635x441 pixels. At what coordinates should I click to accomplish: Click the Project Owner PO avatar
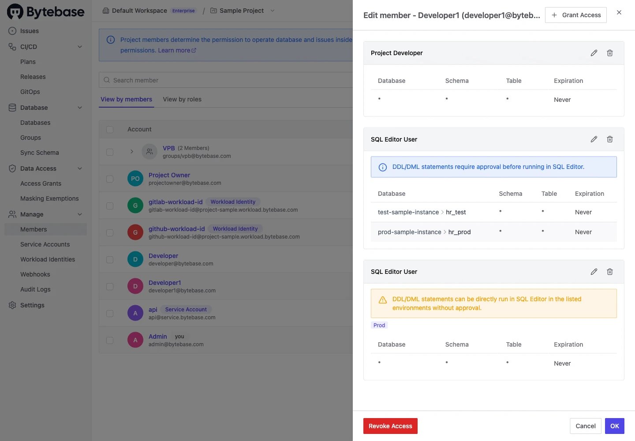point(135,179)
